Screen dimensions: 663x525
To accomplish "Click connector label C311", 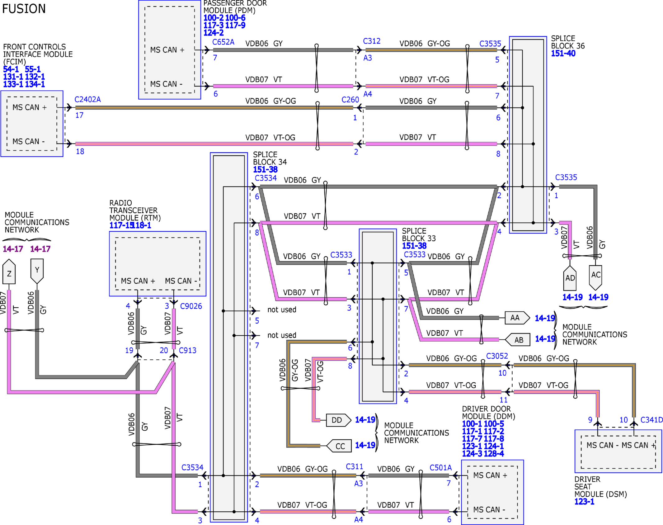I will 355,466.
